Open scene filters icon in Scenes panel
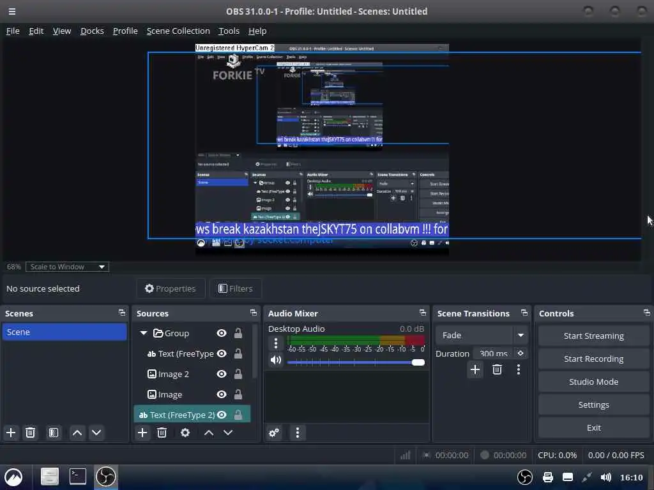Screen dimensions: 654x490 tap(54, 433)
